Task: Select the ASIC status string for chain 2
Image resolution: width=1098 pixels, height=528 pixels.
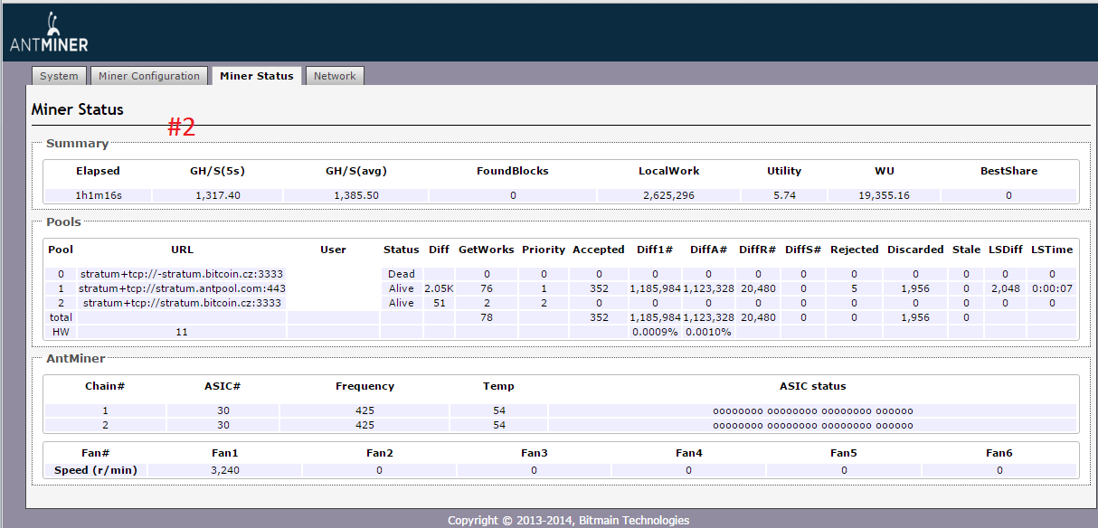Action: 813,425
